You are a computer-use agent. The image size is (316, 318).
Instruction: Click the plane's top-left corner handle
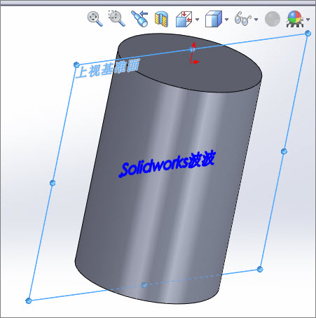[x=76, y=64]
